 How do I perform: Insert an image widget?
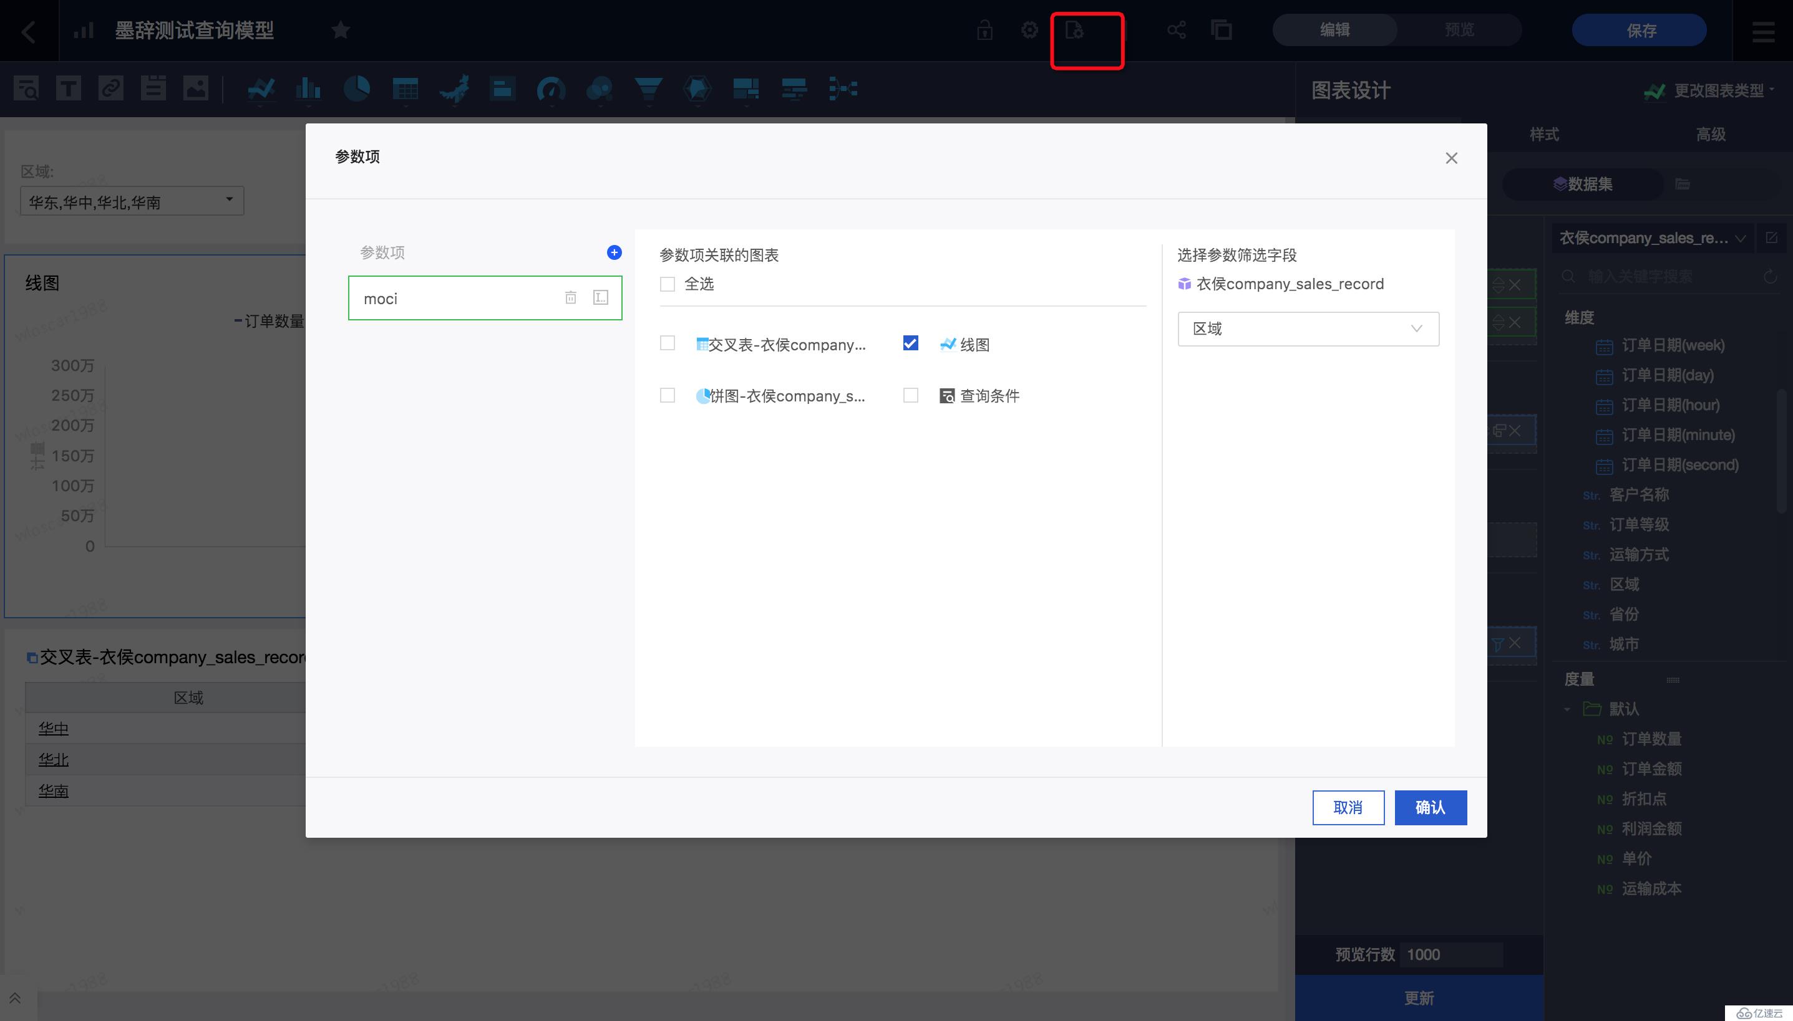(x=196, y=89)
